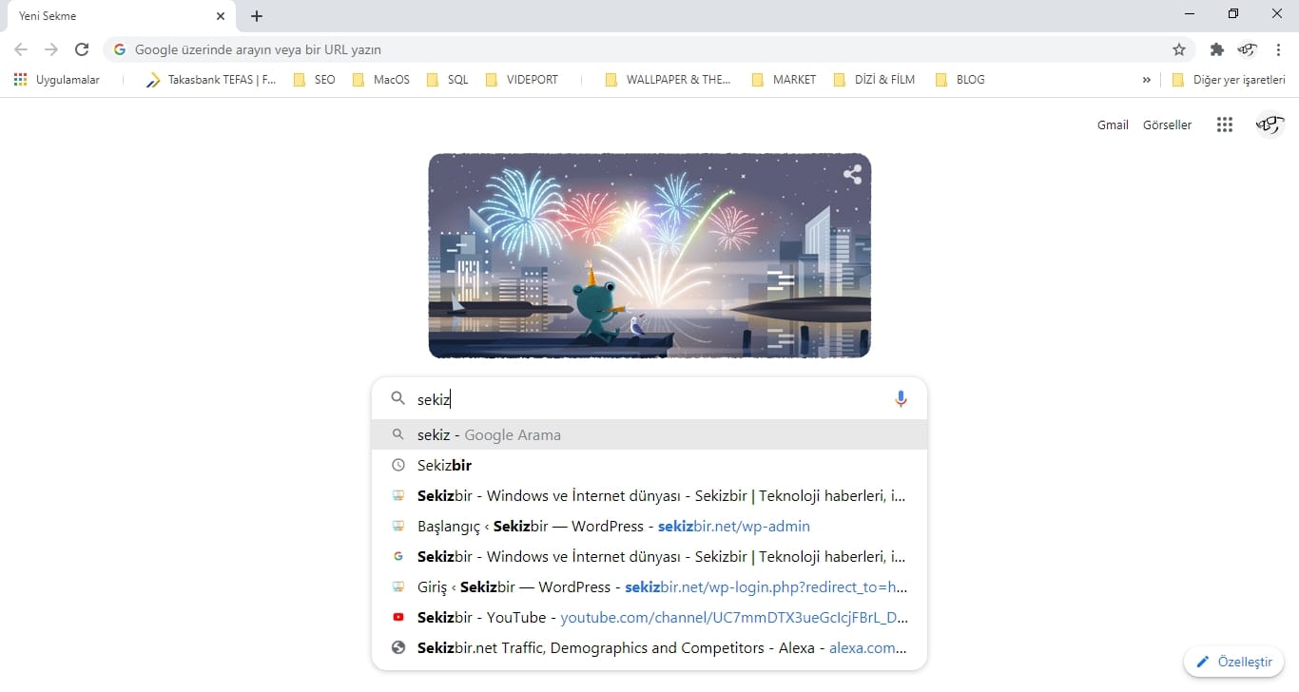Open the Sekizbir - YouTube suggestion
The image size is (1299, 692).
[x=649, y=617]
